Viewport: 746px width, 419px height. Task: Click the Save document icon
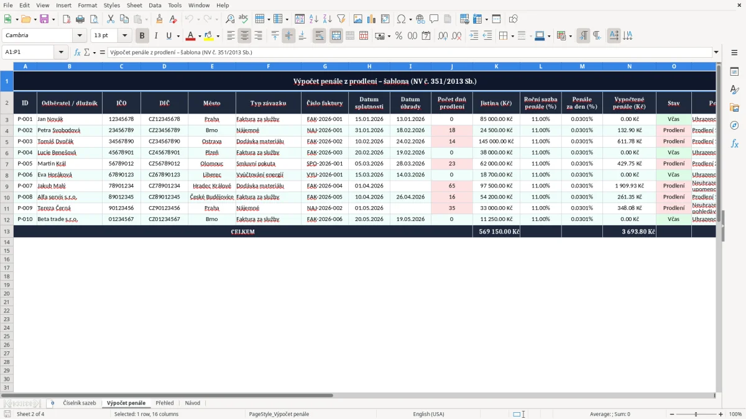coord(44,19)
